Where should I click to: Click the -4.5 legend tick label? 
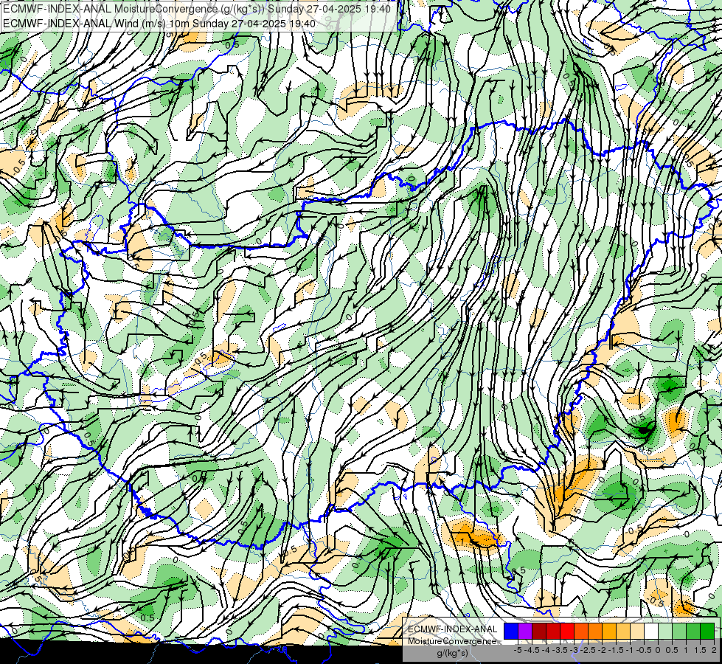(x=532, y=650)
